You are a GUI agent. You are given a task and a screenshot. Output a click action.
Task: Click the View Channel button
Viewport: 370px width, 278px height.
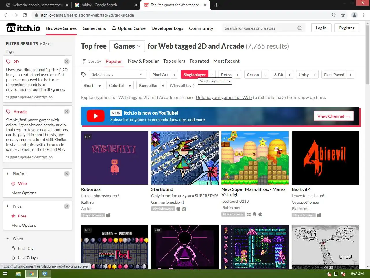[x=334, y=116]
